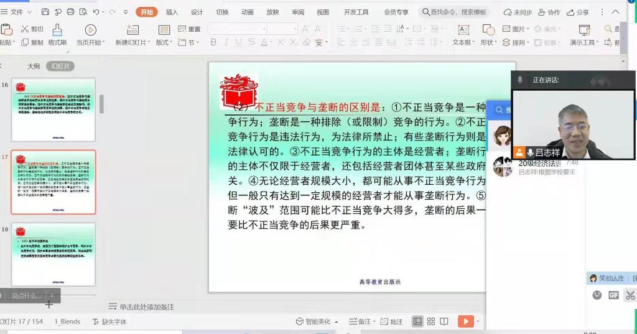Switch to reading view icon
The width and height of the screenshot is (637, 334).
pyautogui.click(x=444, y=322)
